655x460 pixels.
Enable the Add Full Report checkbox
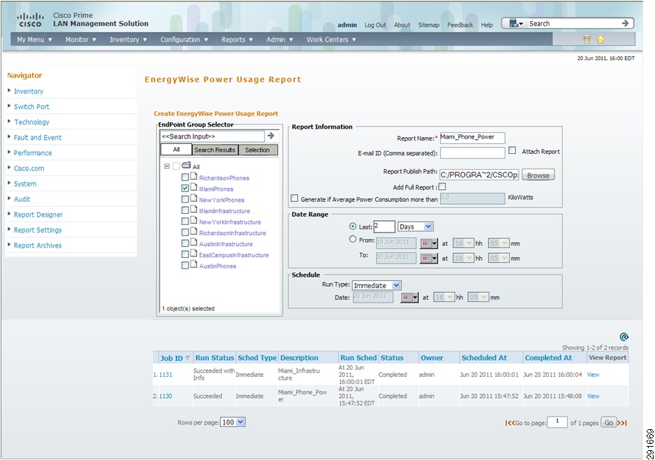pos(443,187)
